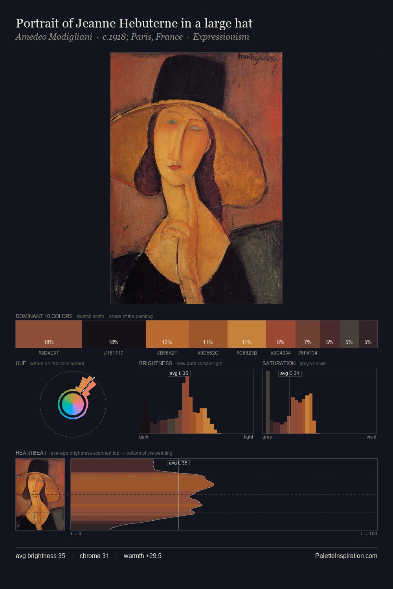Click 'swatch width = share of the painting' caption
This screenshot has width=393, height=589.
[115, 316]
